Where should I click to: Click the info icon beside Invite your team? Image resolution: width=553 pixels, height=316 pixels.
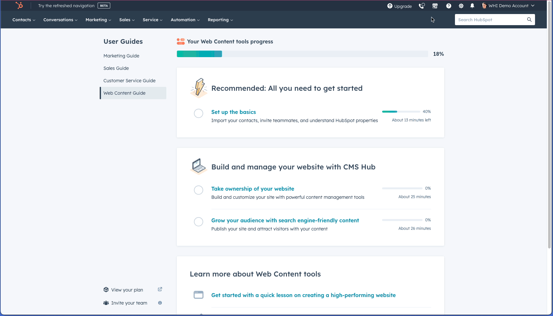point(160,303)
